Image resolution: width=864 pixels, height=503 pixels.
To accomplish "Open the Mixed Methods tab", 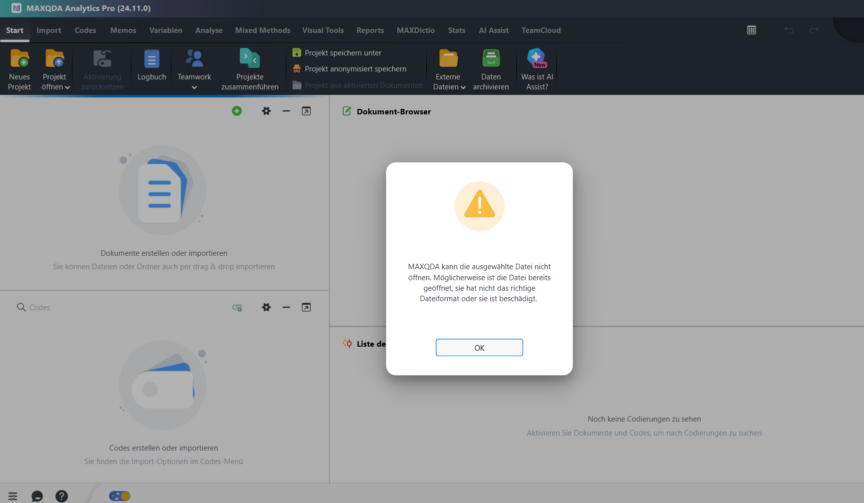I will point(263,30).
